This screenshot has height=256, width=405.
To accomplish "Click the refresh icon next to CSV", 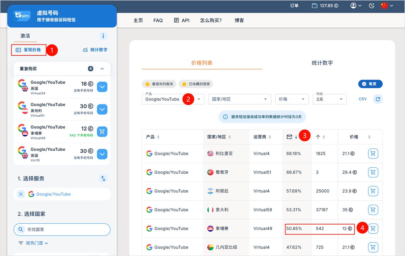I will [378, 99].
